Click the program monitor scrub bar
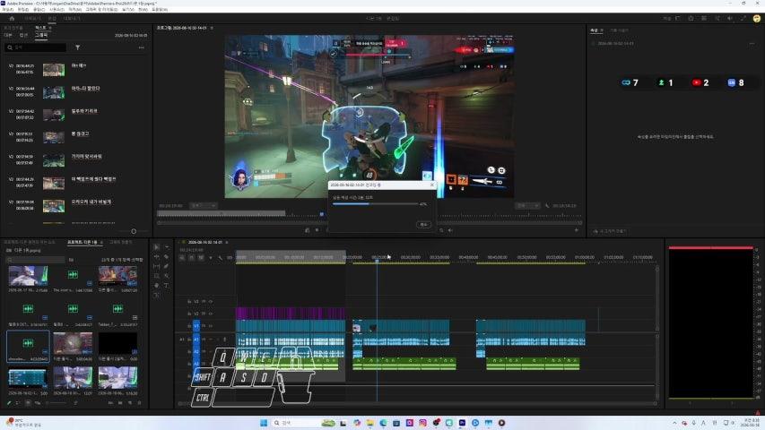The height and width of the screenshot is (430, 765). pos(369,213)
